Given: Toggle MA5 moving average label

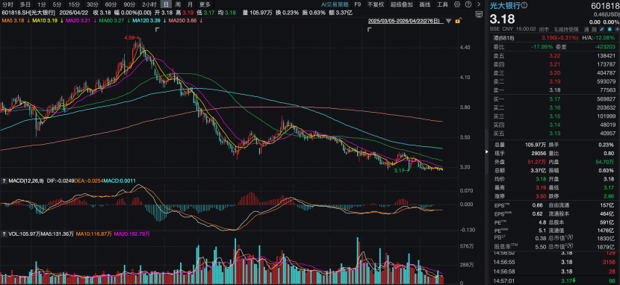Looking at the screenshot, I should (x=13, y=20).
